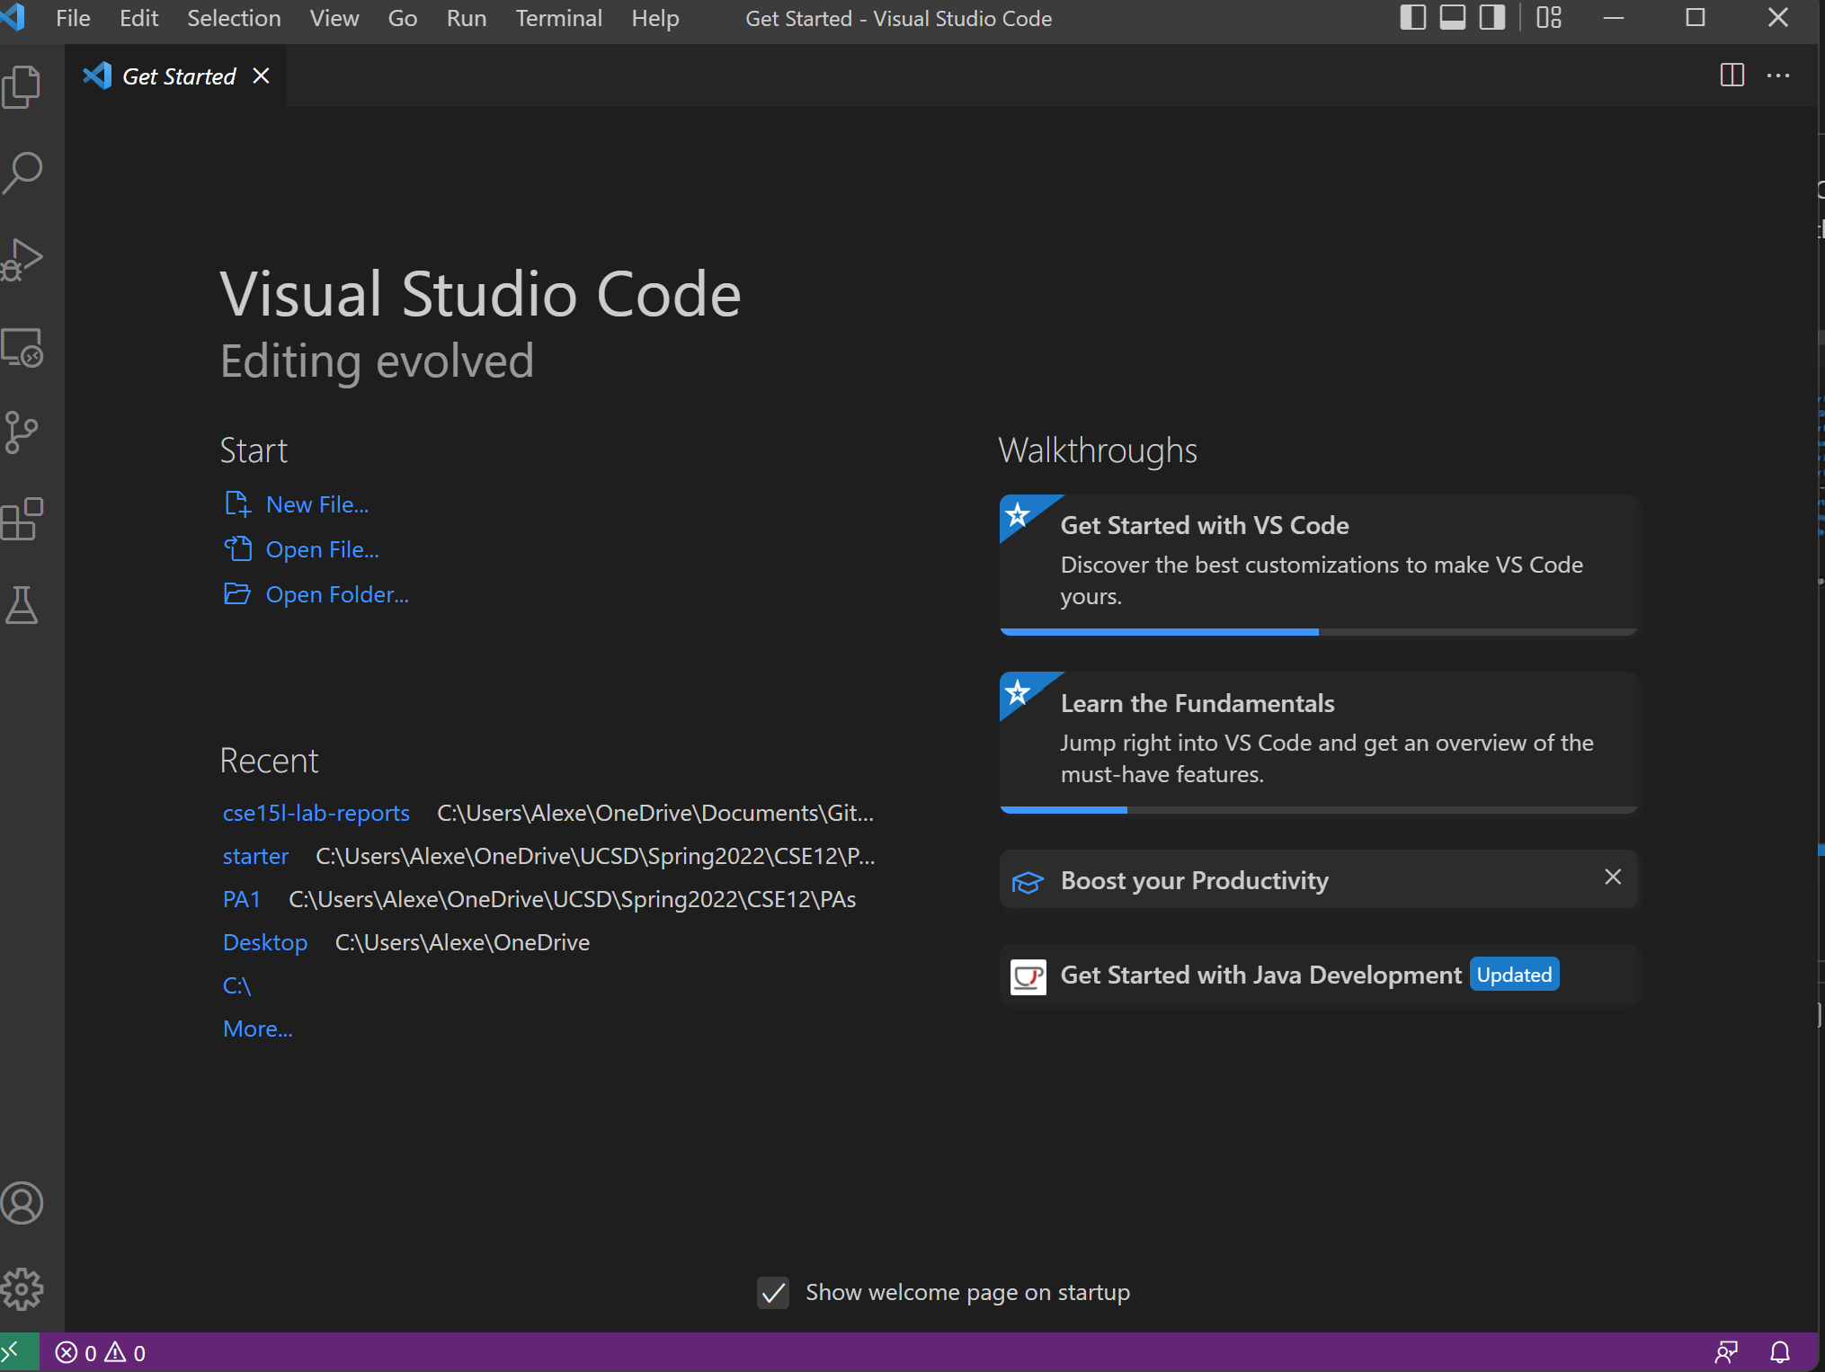Open Source Control view

(22, 432)
